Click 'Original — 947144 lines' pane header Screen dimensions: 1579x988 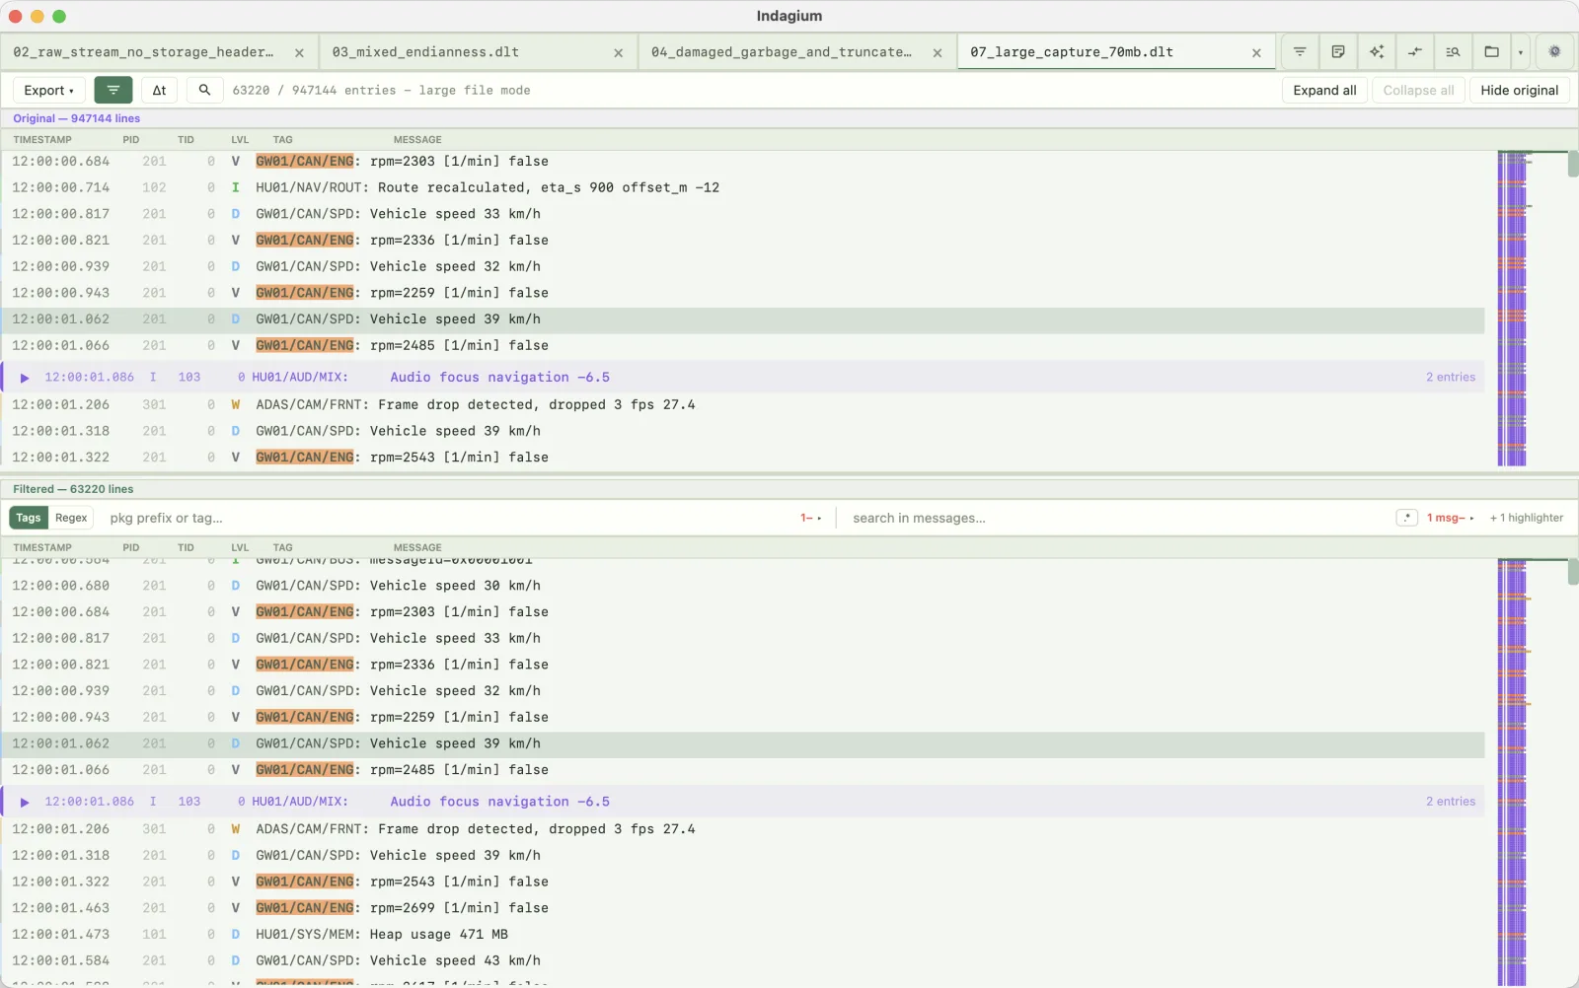click(76, 118)
